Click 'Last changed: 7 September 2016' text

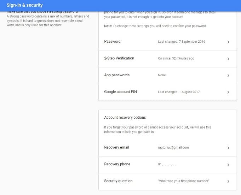(x=182, y=42)
